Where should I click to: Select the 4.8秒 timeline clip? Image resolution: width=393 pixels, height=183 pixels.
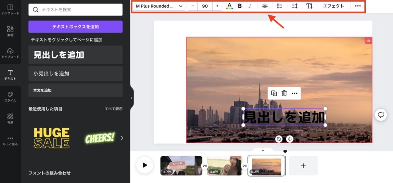tap(224, 166)
